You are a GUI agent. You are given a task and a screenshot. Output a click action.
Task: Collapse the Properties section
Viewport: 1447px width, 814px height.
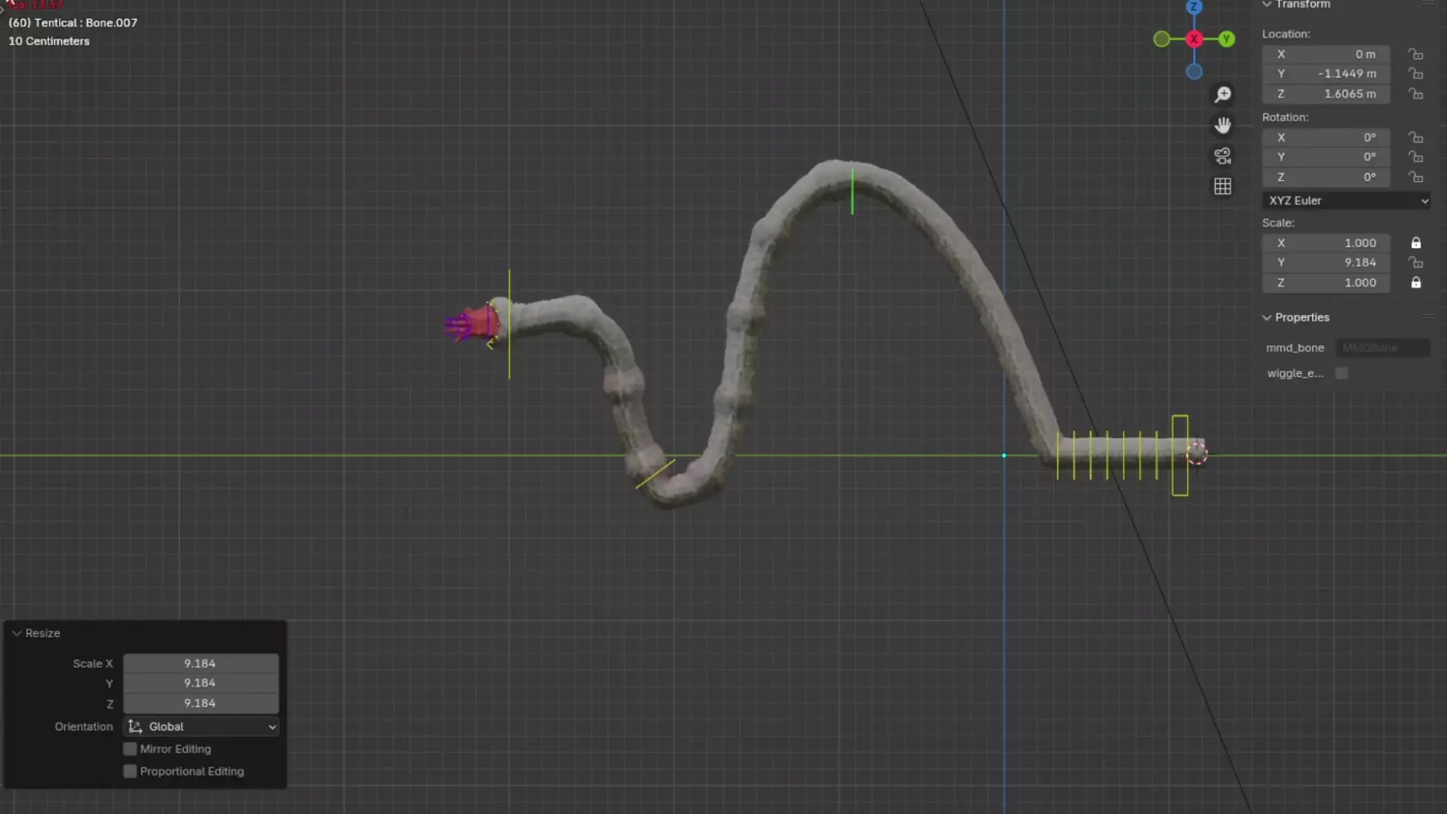click(x=1267, y=318)
